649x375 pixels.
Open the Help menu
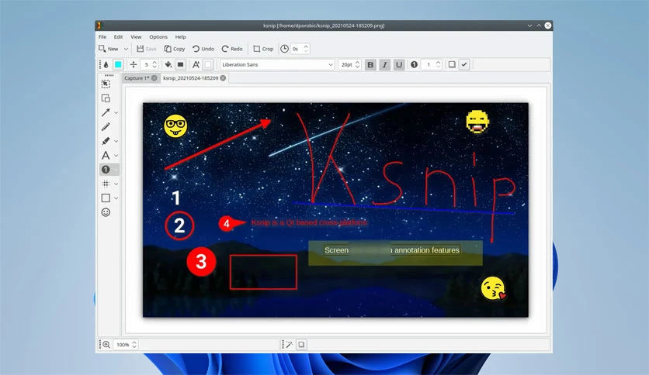180,36
